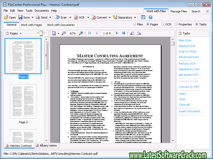Toggle the Files panel checkbox
The width and height of the screenshot is (213, 159).
(x=135, y=24)
